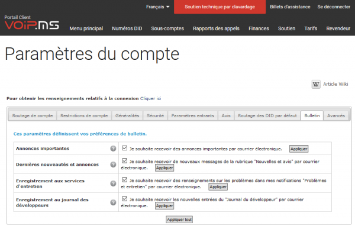355x225 pixels.
Task: Open Soutien technique par clavardage
Action: tap(220, 7)
